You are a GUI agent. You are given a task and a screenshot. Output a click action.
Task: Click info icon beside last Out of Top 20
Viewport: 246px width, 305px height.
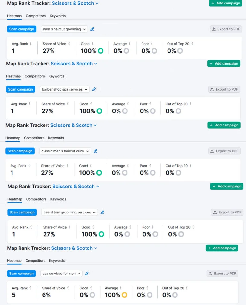(187, 288)
